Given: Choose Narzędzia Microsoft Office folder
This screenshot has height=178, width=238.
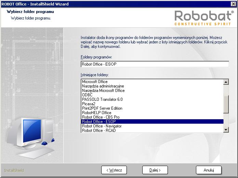Looking at the screenshot, I should [153, 91].
